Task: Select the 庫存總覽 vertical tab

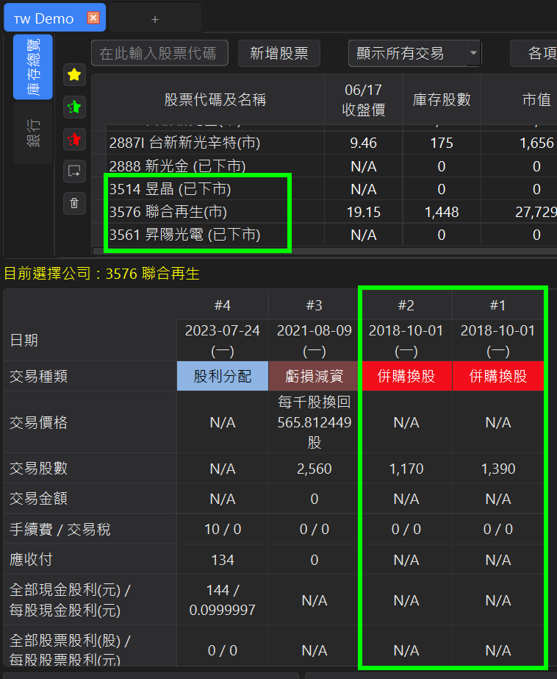Action: tap(33, 67)
